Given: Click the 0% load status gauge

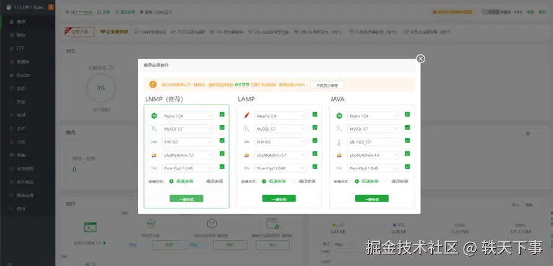Looking at the screenshot, I should pyautogui.click(x=101, y=88).
